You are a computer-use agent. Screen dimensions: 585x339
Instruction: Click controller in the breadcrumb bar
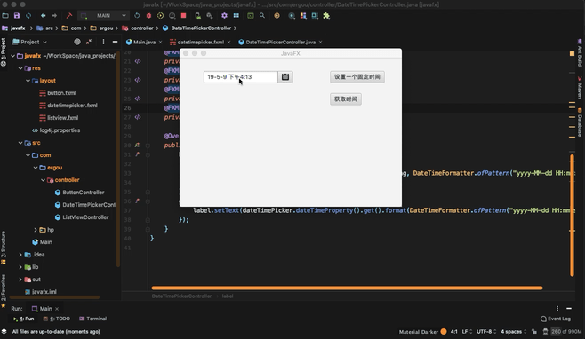tap(141, 28)
